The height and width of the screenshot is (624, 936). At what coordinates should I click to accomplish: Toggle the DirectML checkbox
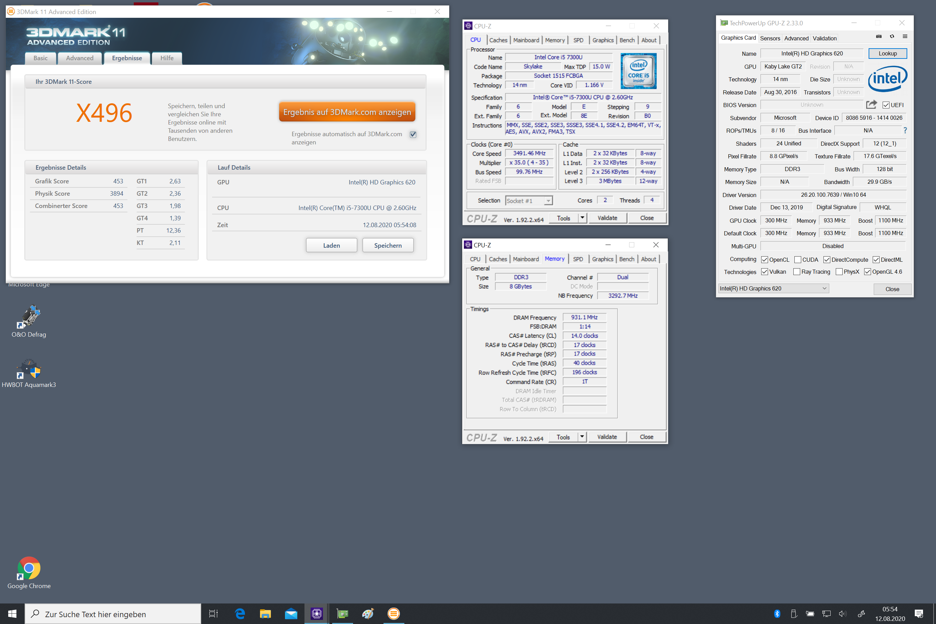(876, 259)
